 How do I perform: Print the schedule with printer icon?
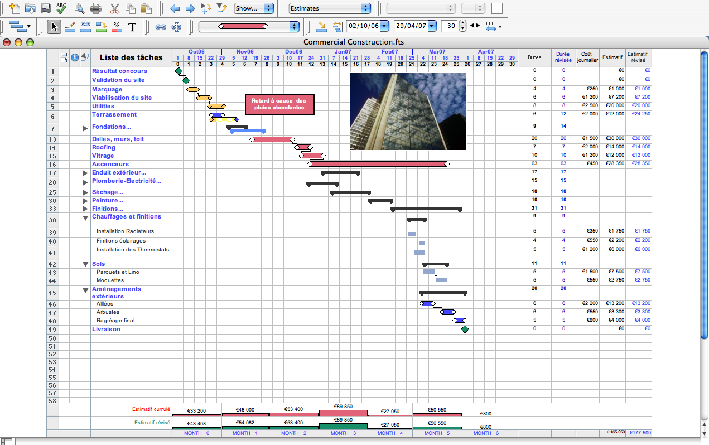96,8
